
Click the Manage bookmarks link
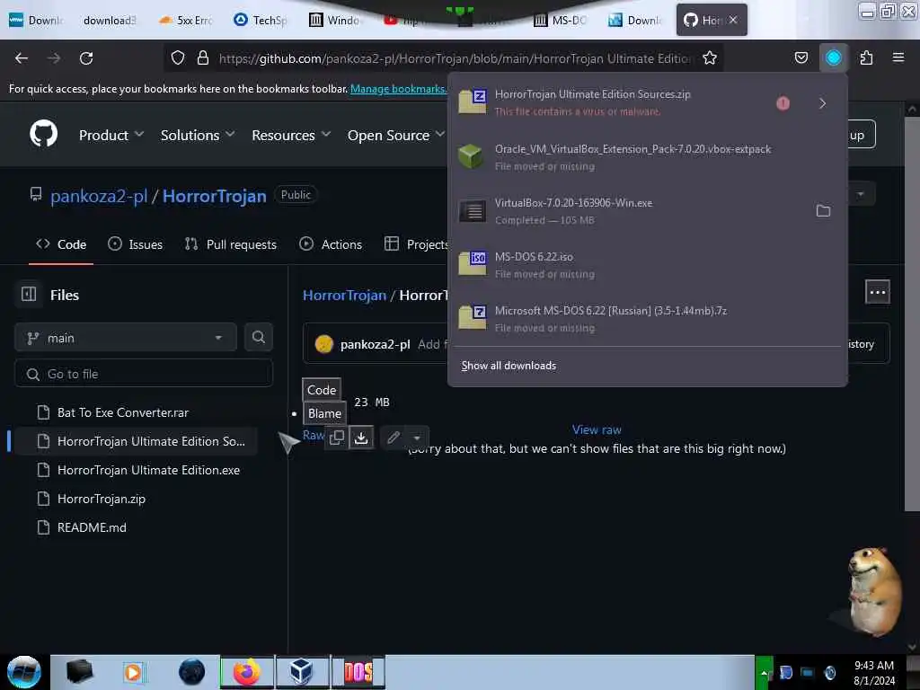coord(398,89)
